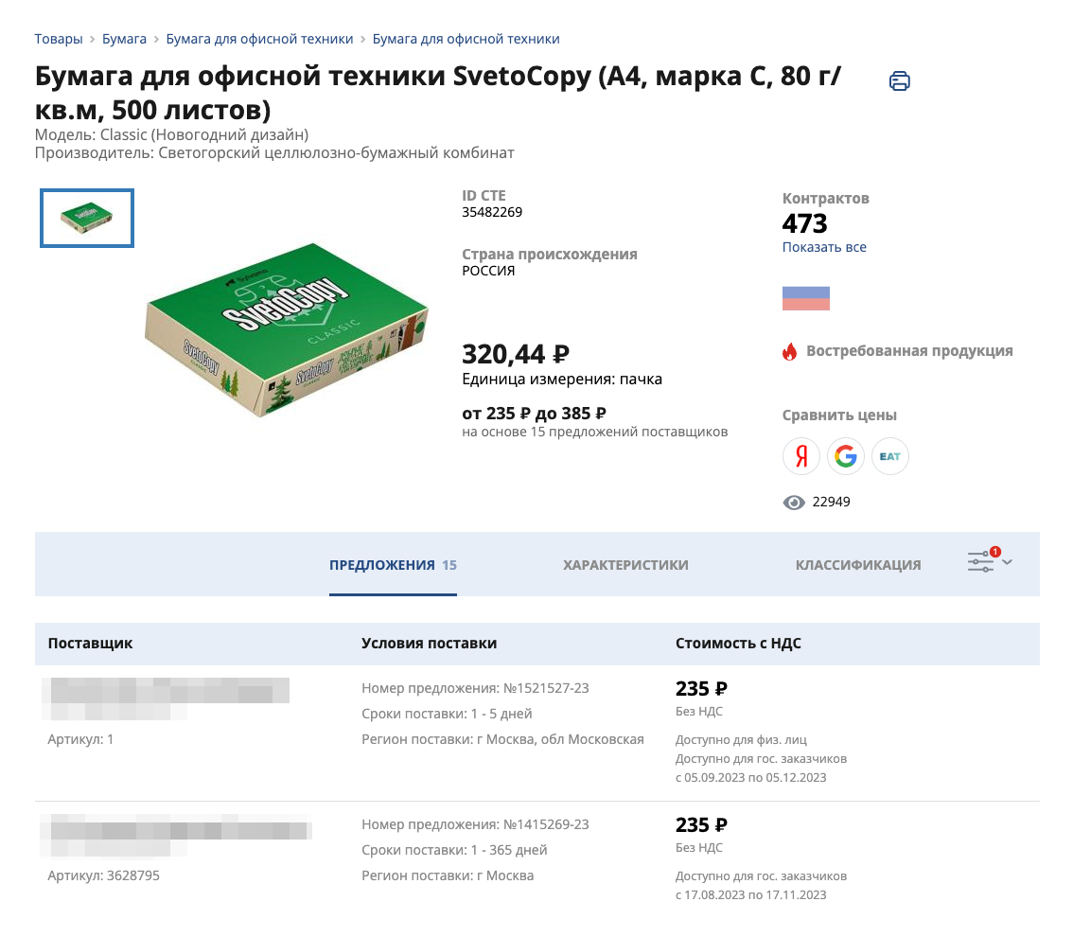Switch to the Характеристики tab
This screenshot has width=1073, height=937.
[625, 565]
